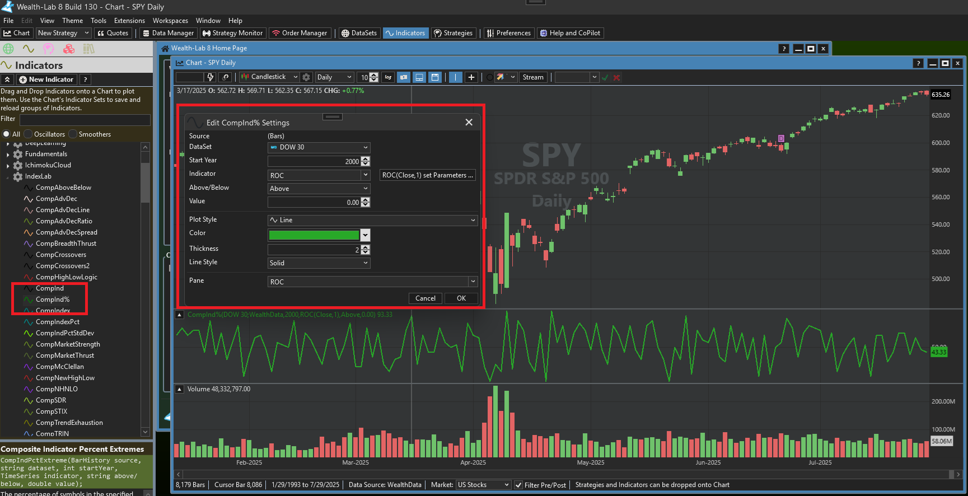Toggle the first blue pane display icon
968x496 pixels.
[x=404, y=77]
